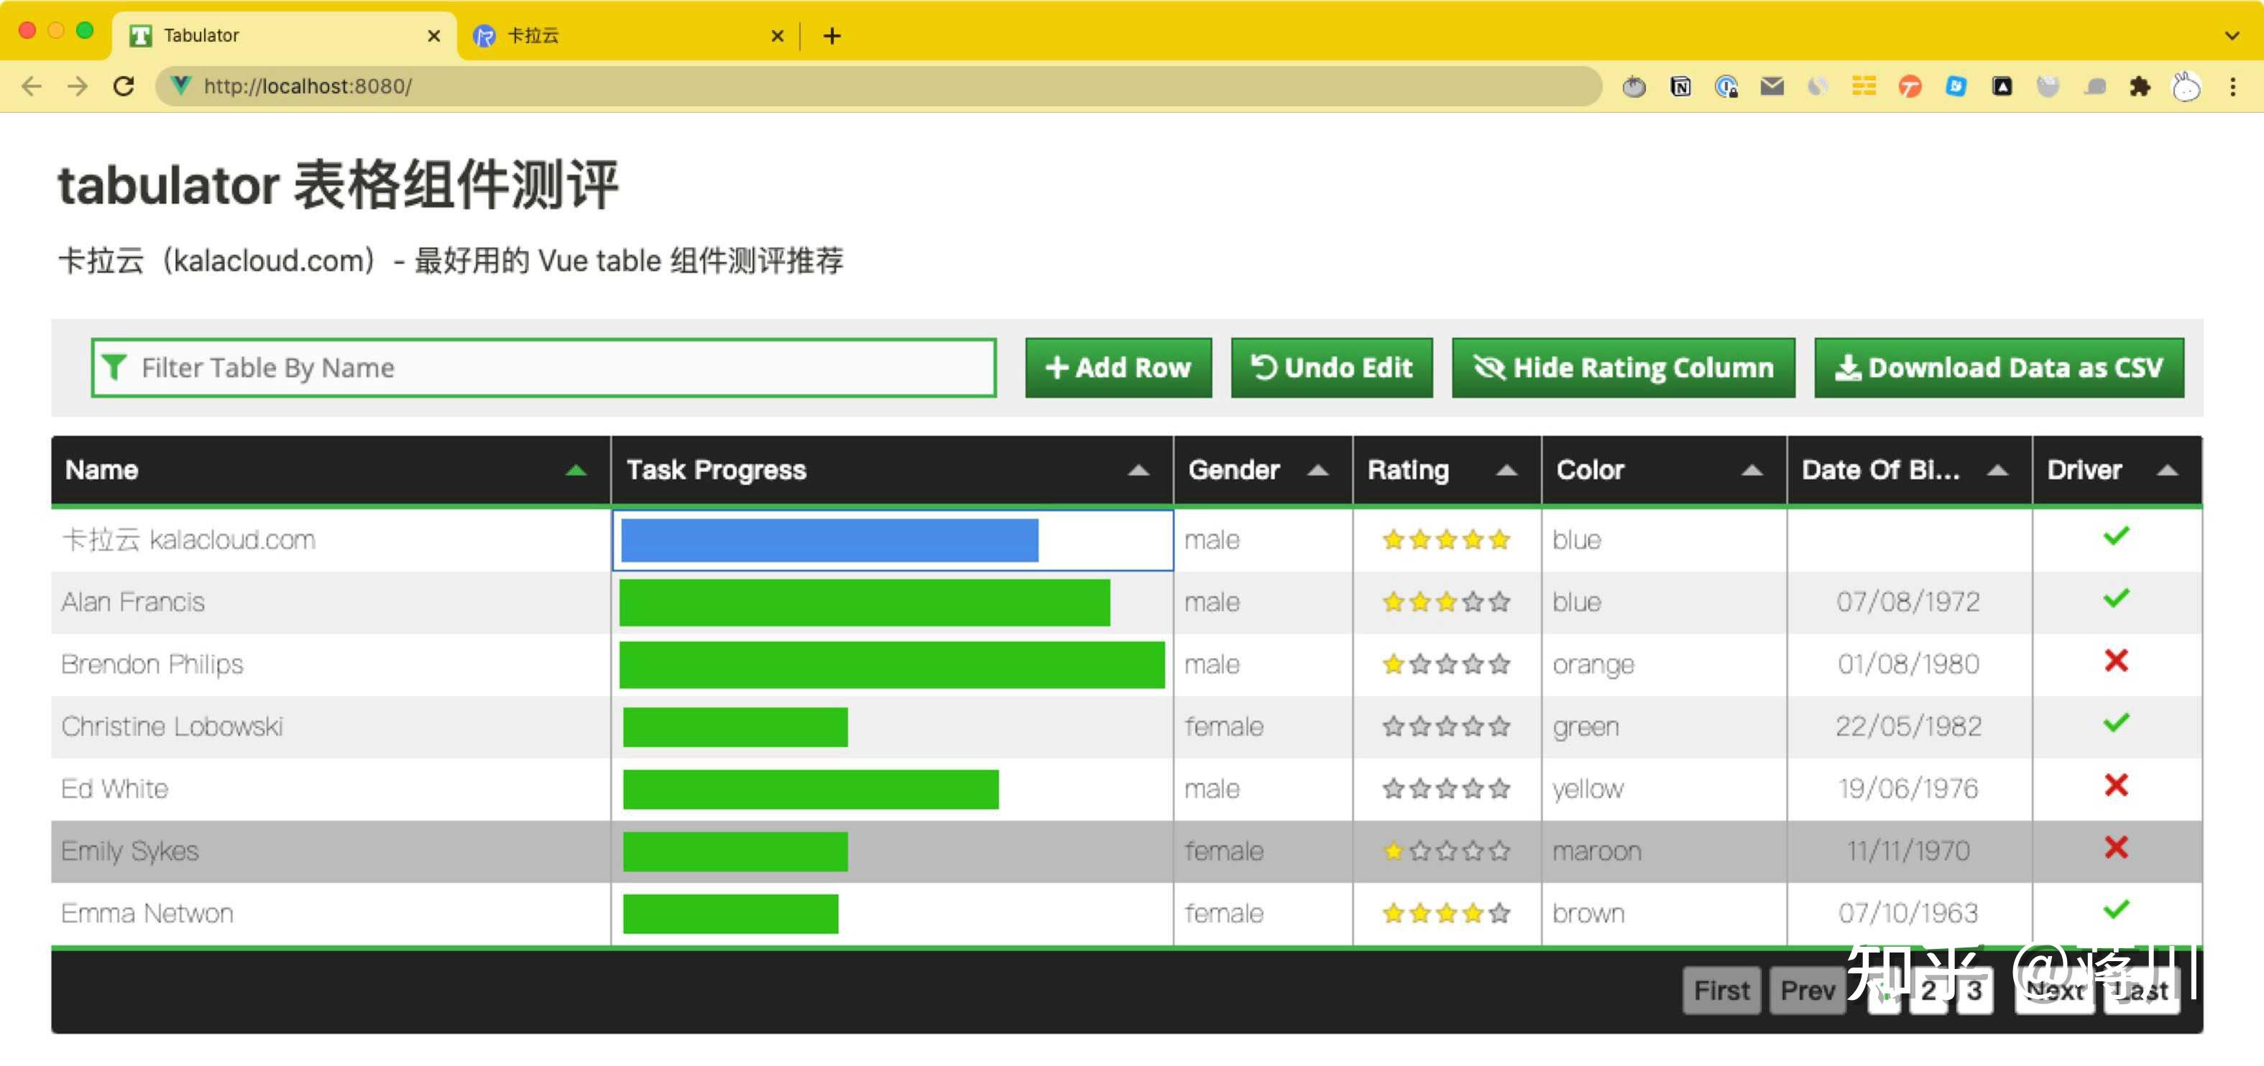Toggle Driver cross for Brendon Philips
The height and width of the screenshot is (1066, 2264).
[x=2115, y=661]
